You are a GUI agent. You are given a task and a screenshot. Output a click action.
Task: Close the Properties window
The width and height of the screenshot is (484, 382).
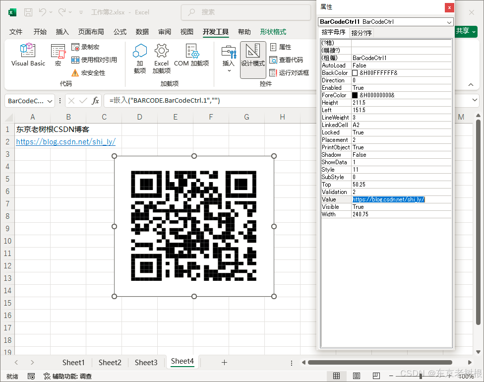pyautogui.click(x=449, y=7)
